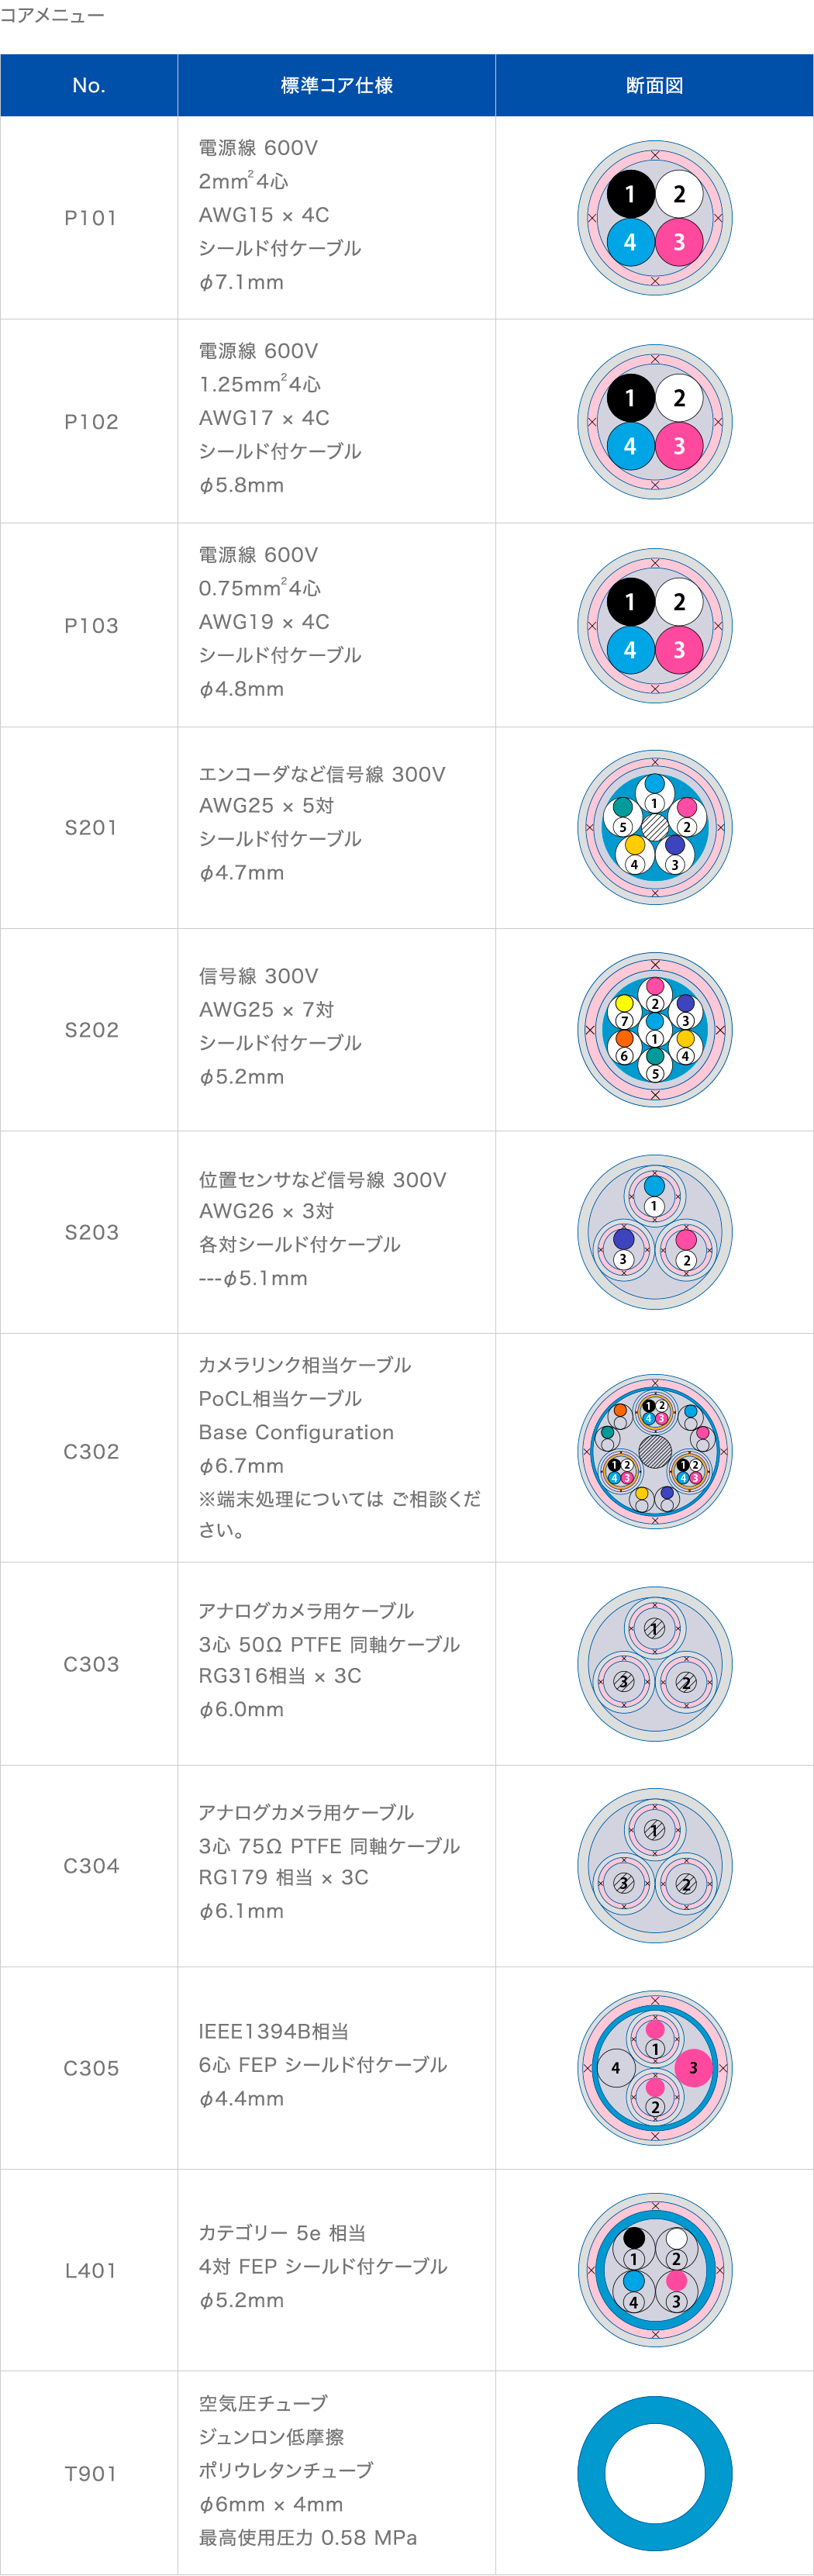814x2576 pixels.
Task: Click the 断面図 column header
Action: pyautogui.click(x=655, y=85)
